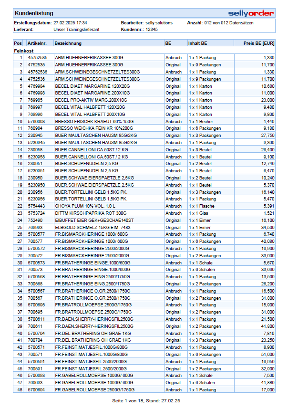Click CHOYA PLUM 10% VOL. 1,0 L
The height and width of the screenshot is (409, 288).
coord(85,206)
